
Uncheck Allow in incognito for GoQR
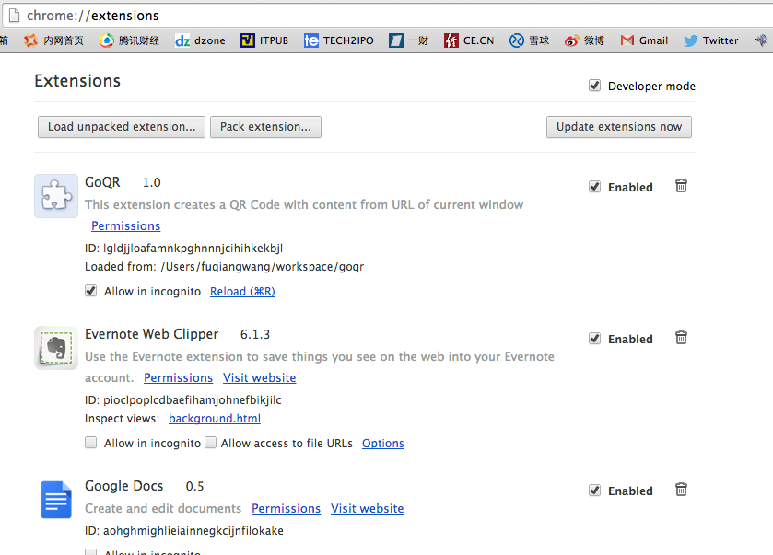point(90,291)
